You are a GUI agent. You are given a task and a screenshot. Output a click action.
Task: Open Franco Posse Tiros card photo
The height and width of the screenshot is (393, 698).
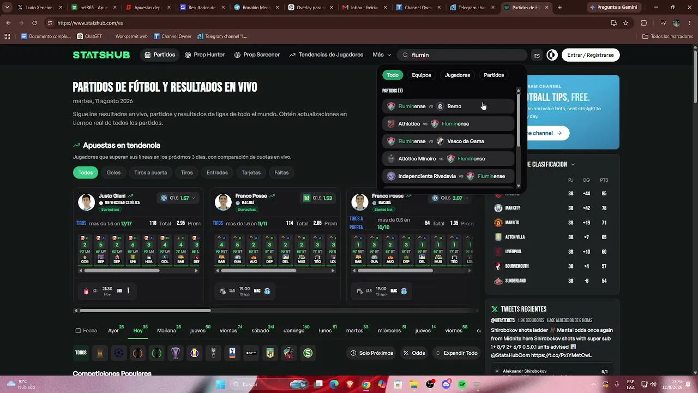point(223,202)
